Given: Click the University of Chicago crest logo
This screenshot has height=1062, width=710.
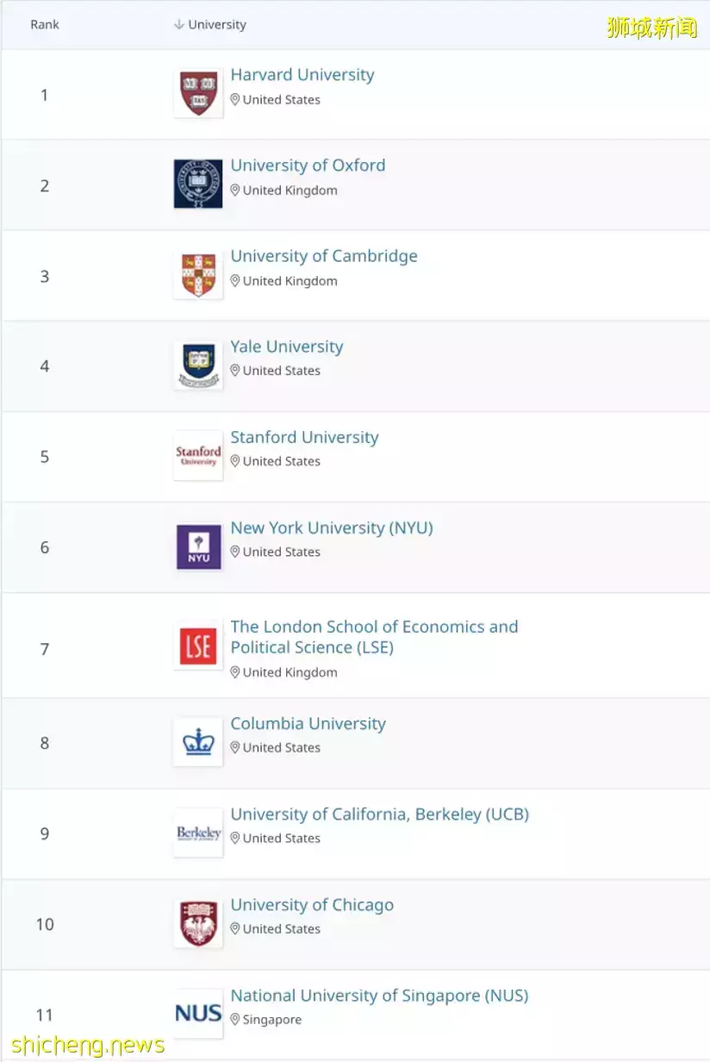Looking at the screenshot, I should point(198,923).
